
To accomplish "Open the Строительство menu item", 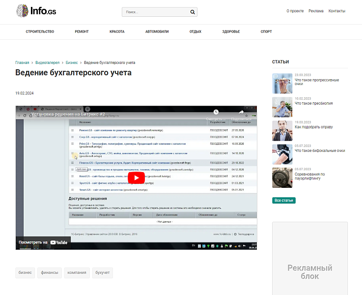I will [40, 32].
